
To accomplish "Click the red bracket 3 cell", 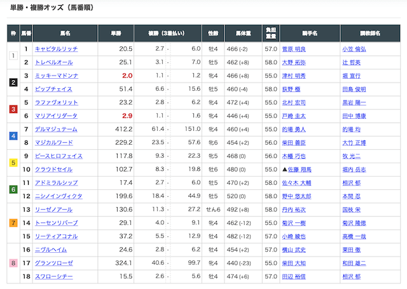I will [13, 109].
